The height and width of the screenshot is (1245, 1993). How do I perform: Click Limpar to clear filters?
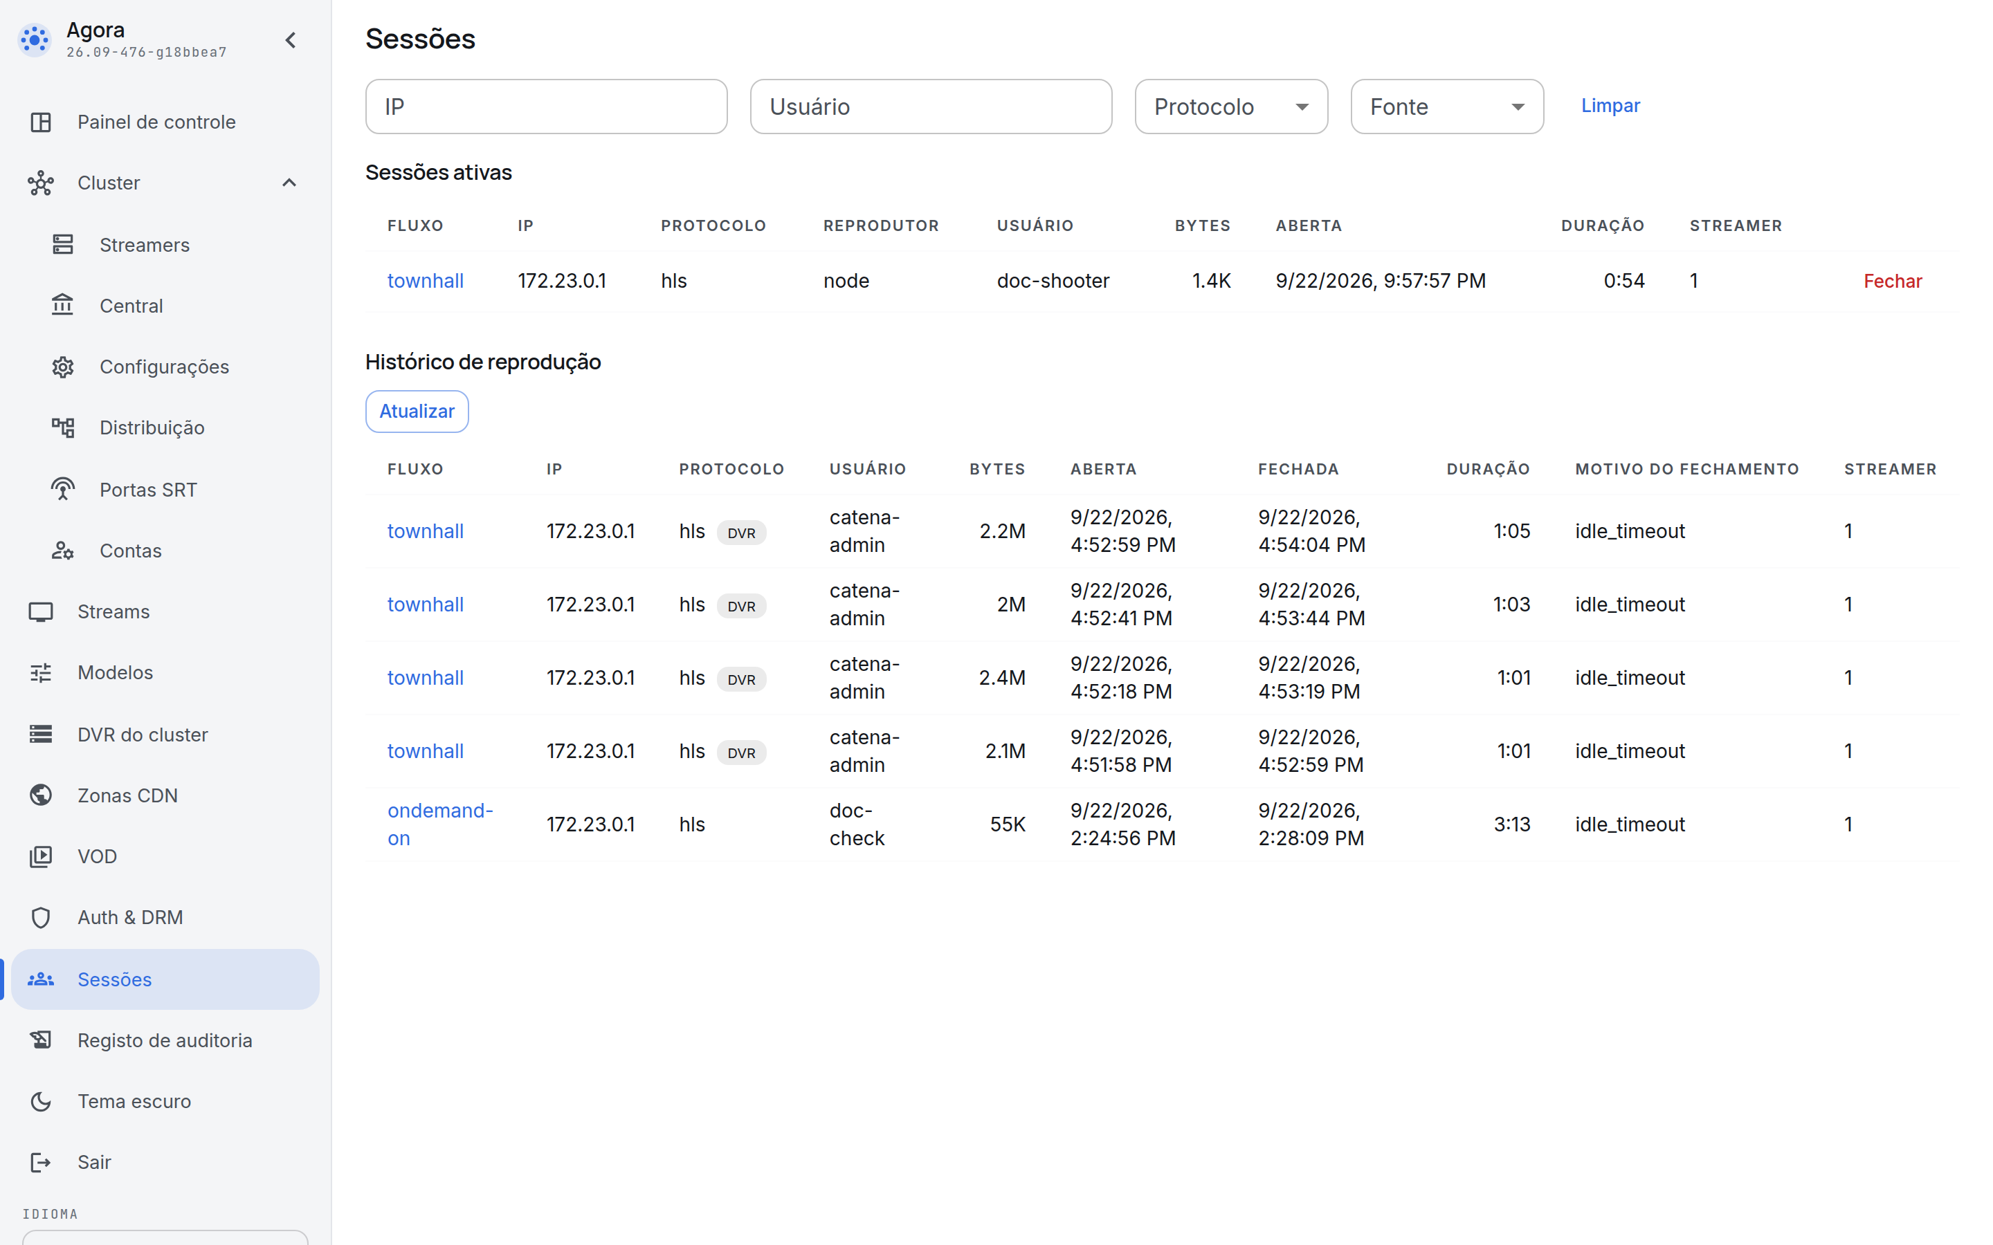[1610, 105]
